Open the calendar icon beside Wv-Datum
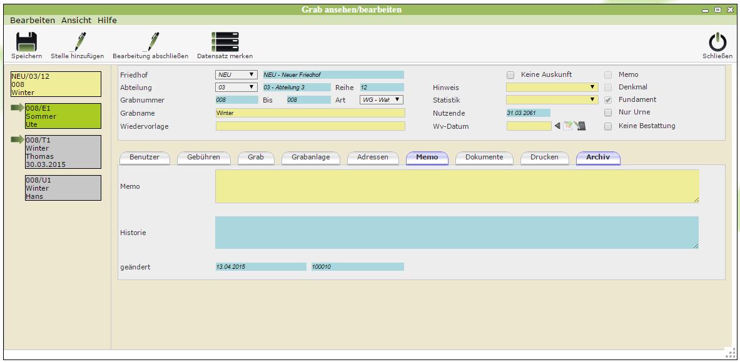The image size is (740, 362). [567, 126]
